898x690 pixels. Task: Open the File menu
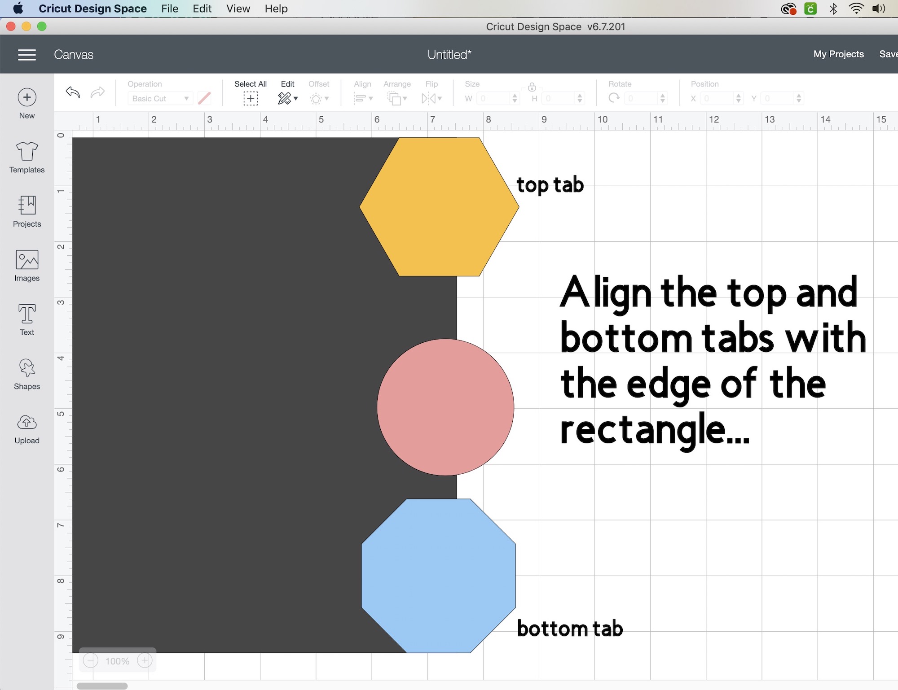pos(170,9)
